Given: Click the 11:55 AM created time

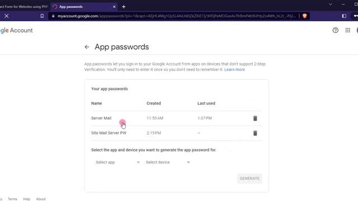Looking at the screenshot, I should [x=155, y=118].
